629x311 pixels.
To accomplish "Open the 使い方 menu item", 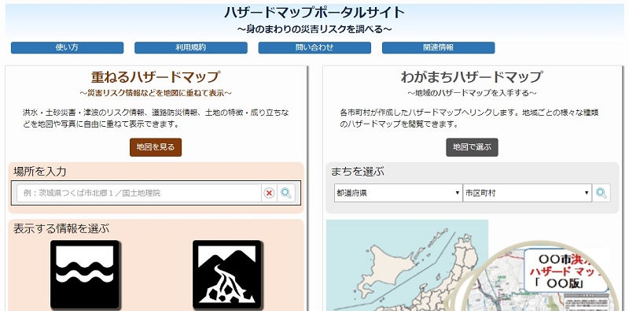I will (x=67, y=47).
